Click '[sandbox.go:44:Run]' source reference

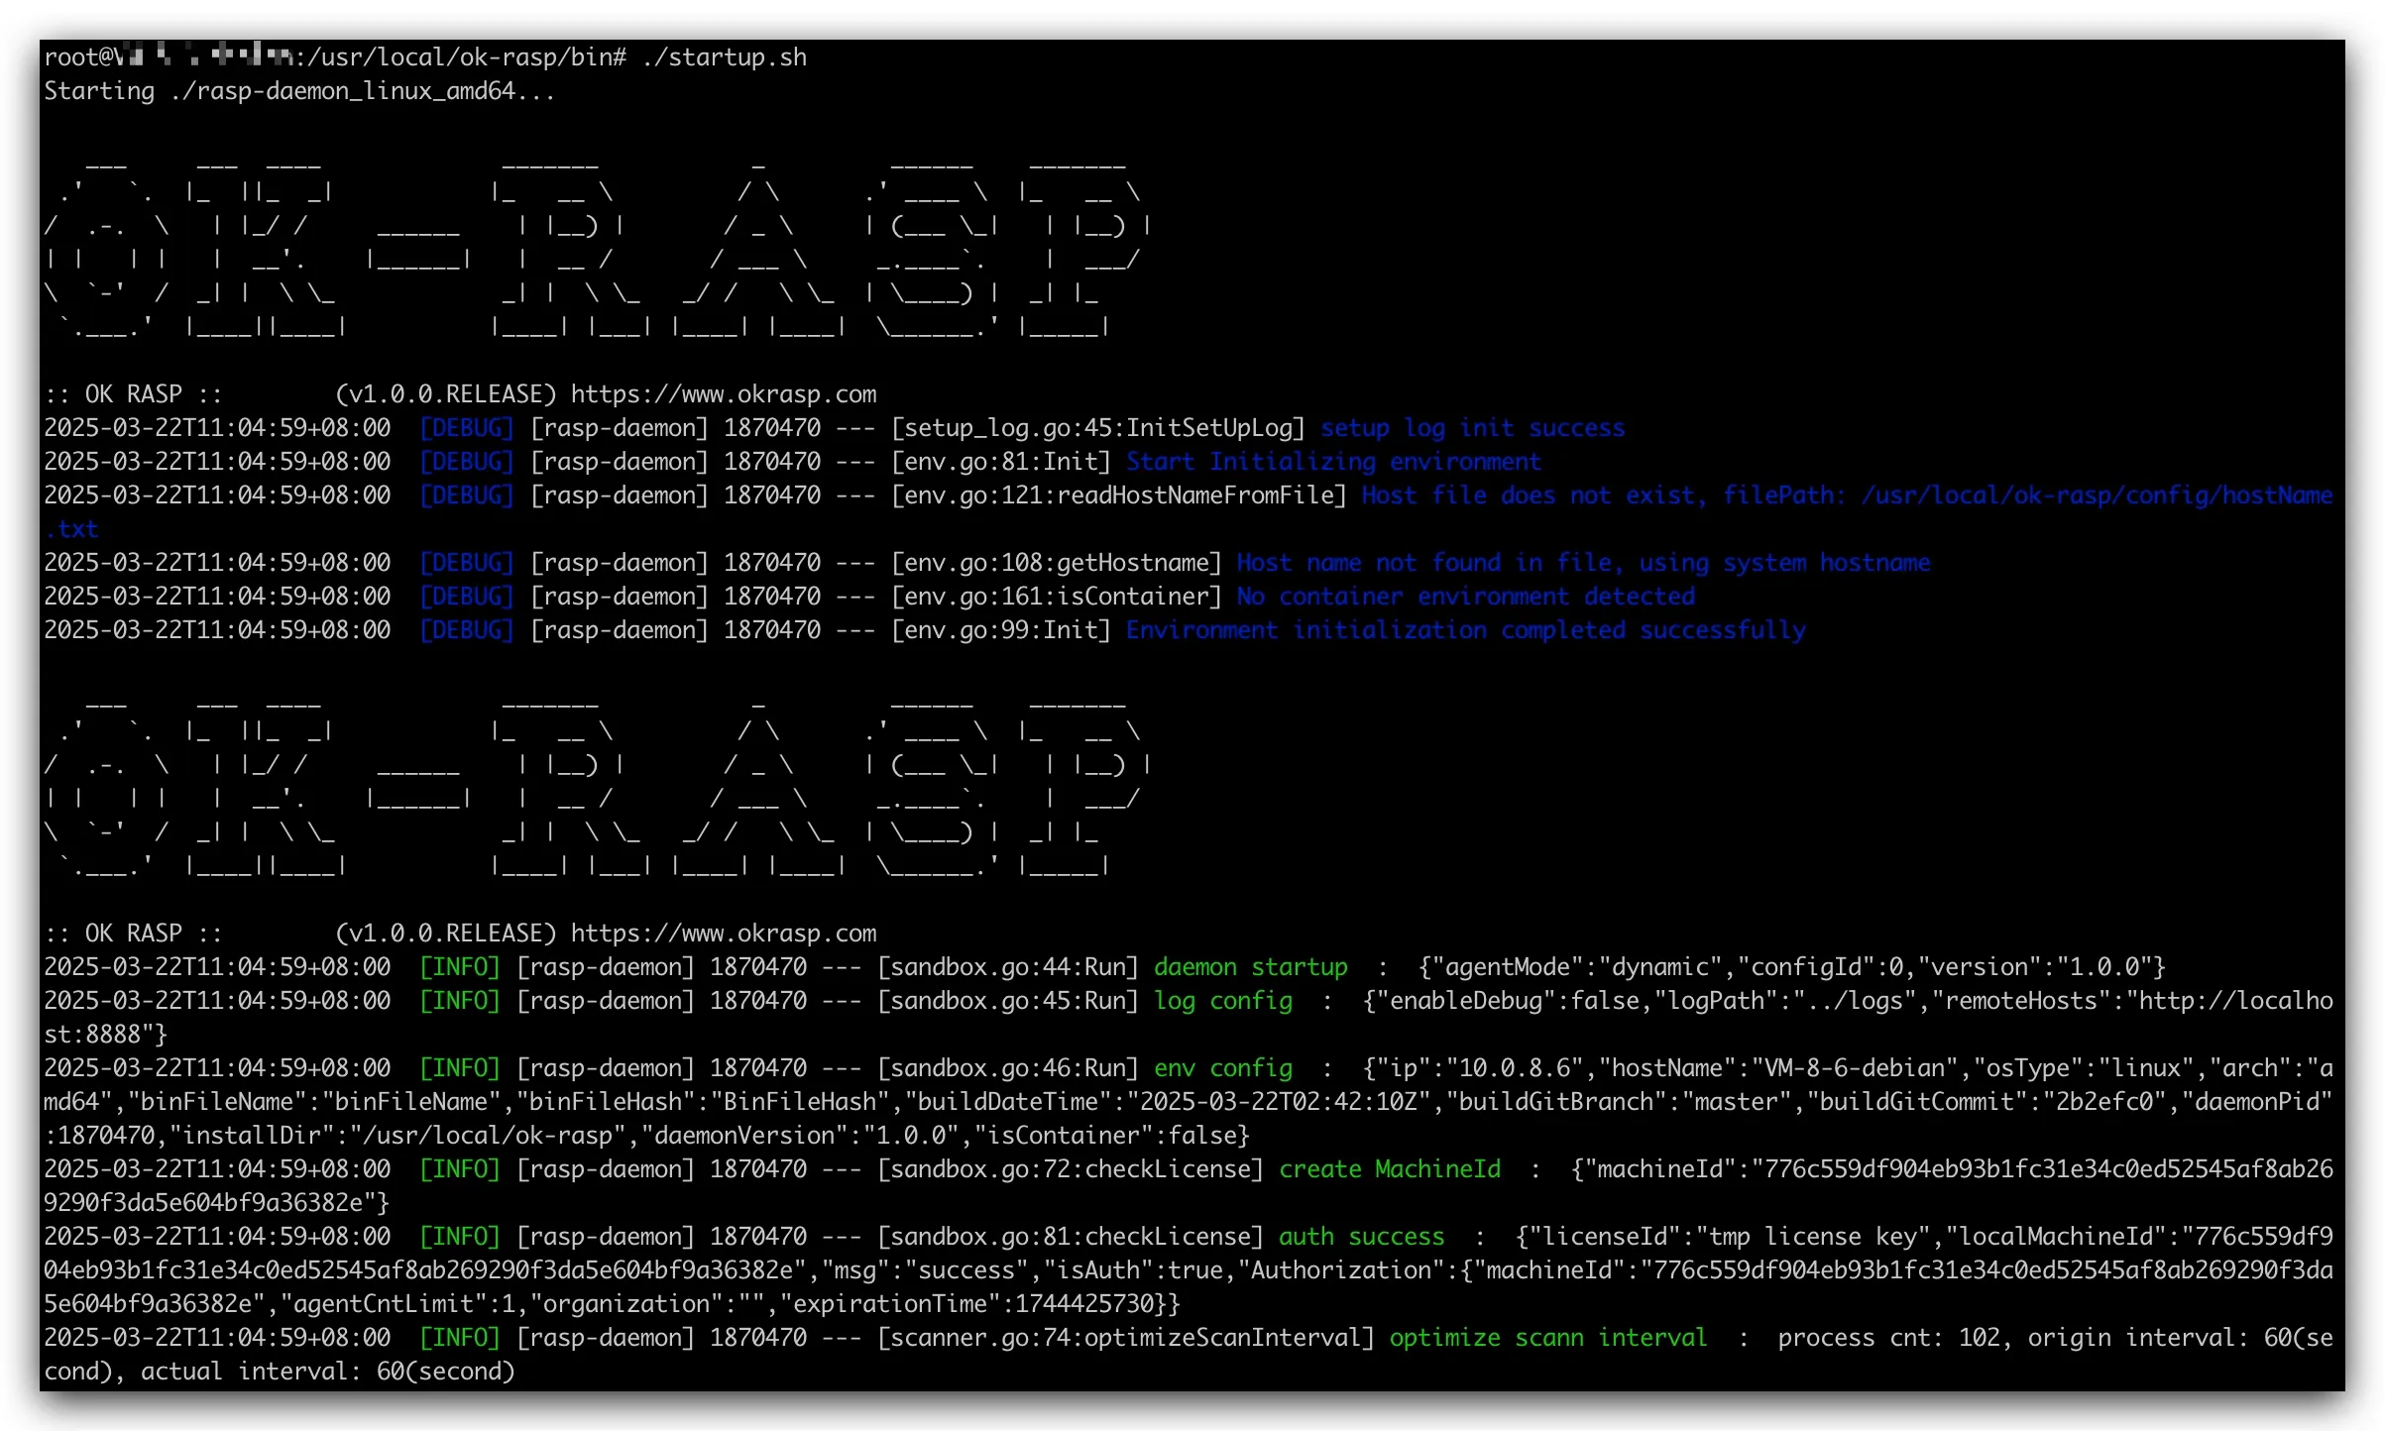pyautogui.click(x=1008, y=967)
